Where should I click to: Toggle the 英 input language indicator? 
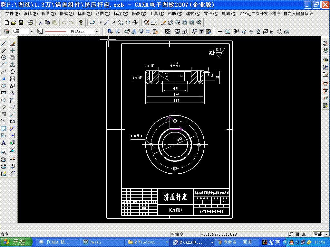point(277,242)
